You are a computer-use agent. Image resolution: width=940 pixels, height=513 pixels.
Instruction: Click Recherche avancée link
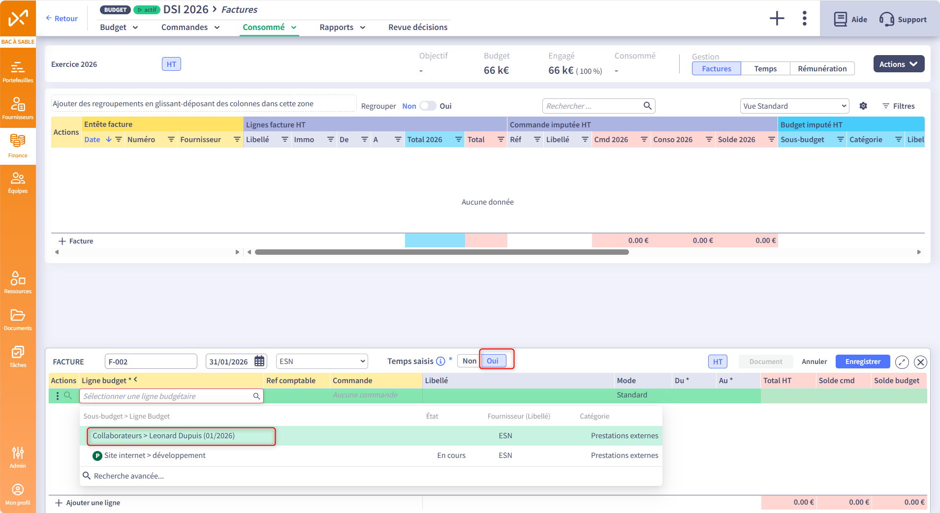click(x=128, y=476)
